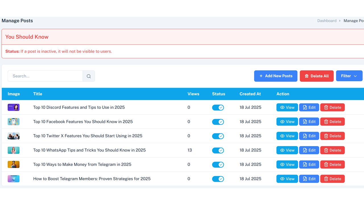Click the red Delete All button
This screenshot has width=364, height=205.
pos(317,76)
